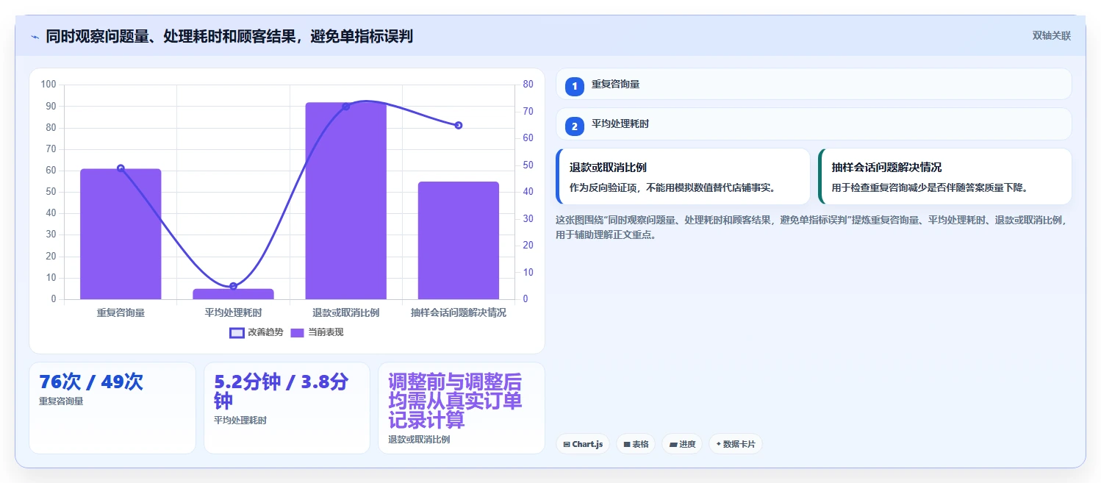Open the 抽样会话问题解决情况 info card
The width and height of the screenshot is (1101, 483).
pos(944,176)
